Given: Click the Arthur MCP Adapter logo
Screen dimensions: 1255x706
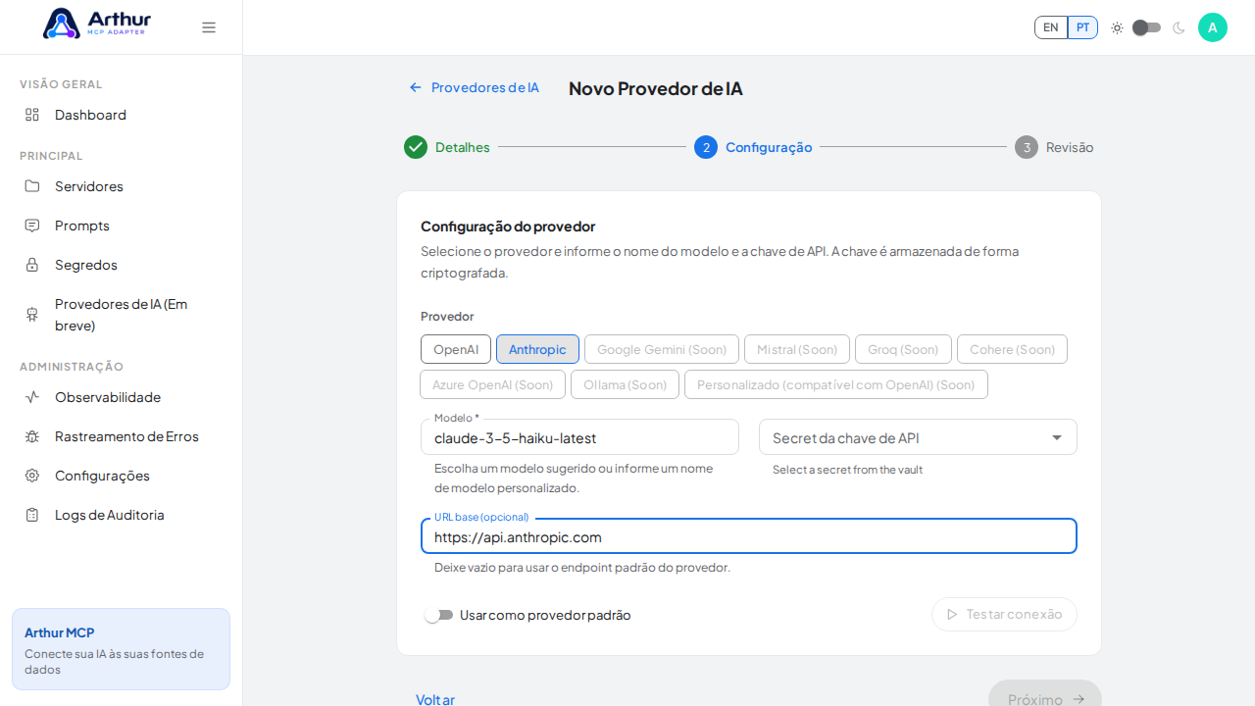Looking at the screenshot, I should [x=97, y=23].
